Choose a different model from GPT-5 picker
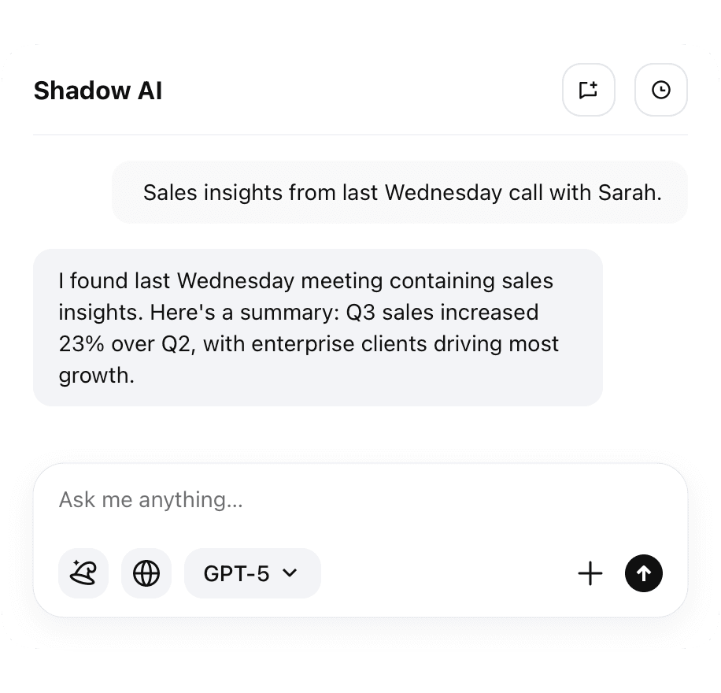Viewport: 721px width, 693px height. [252, 573]
